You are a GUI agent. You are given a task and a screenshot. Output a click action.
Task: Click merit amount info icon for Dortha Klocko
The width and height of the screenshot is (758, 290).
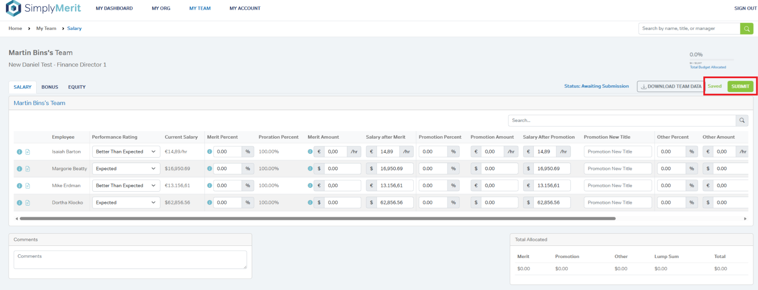click(x=310, y=203)
